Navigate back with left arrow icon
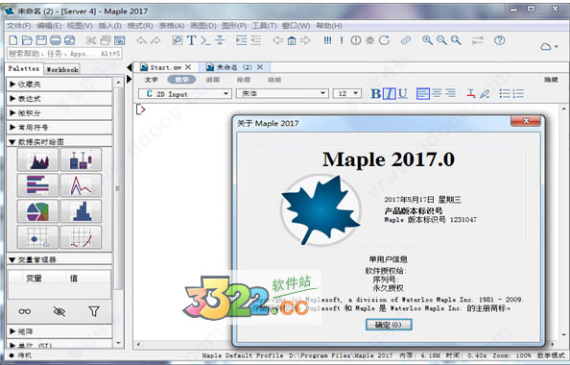 (277, 40)
